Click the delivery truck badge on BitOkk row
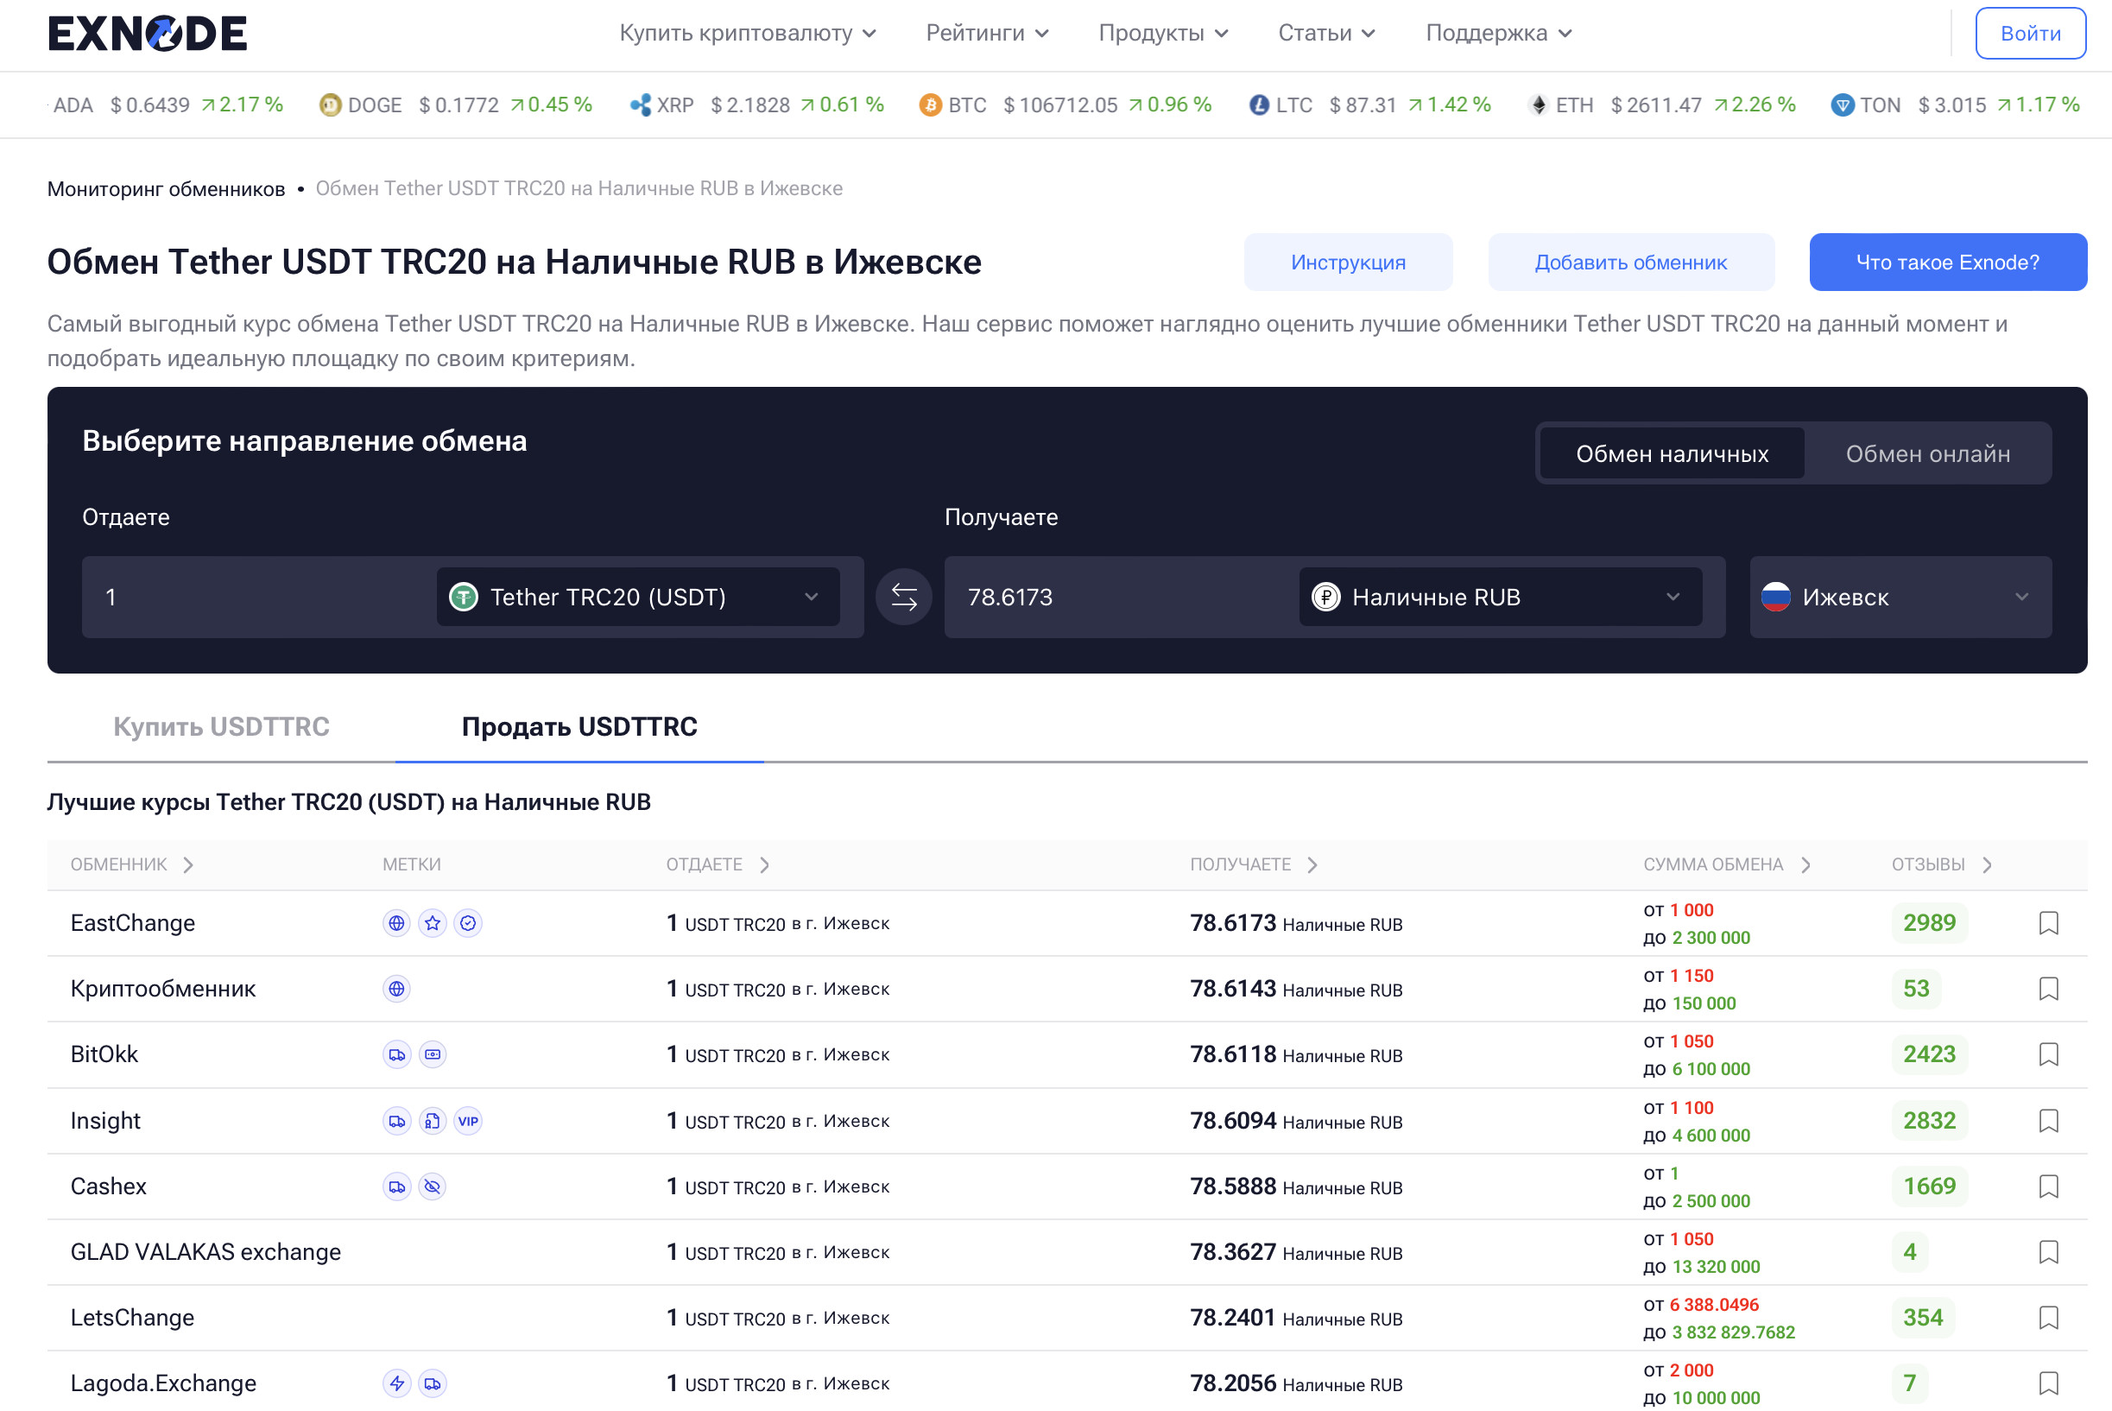 (x=397, y=1054)
